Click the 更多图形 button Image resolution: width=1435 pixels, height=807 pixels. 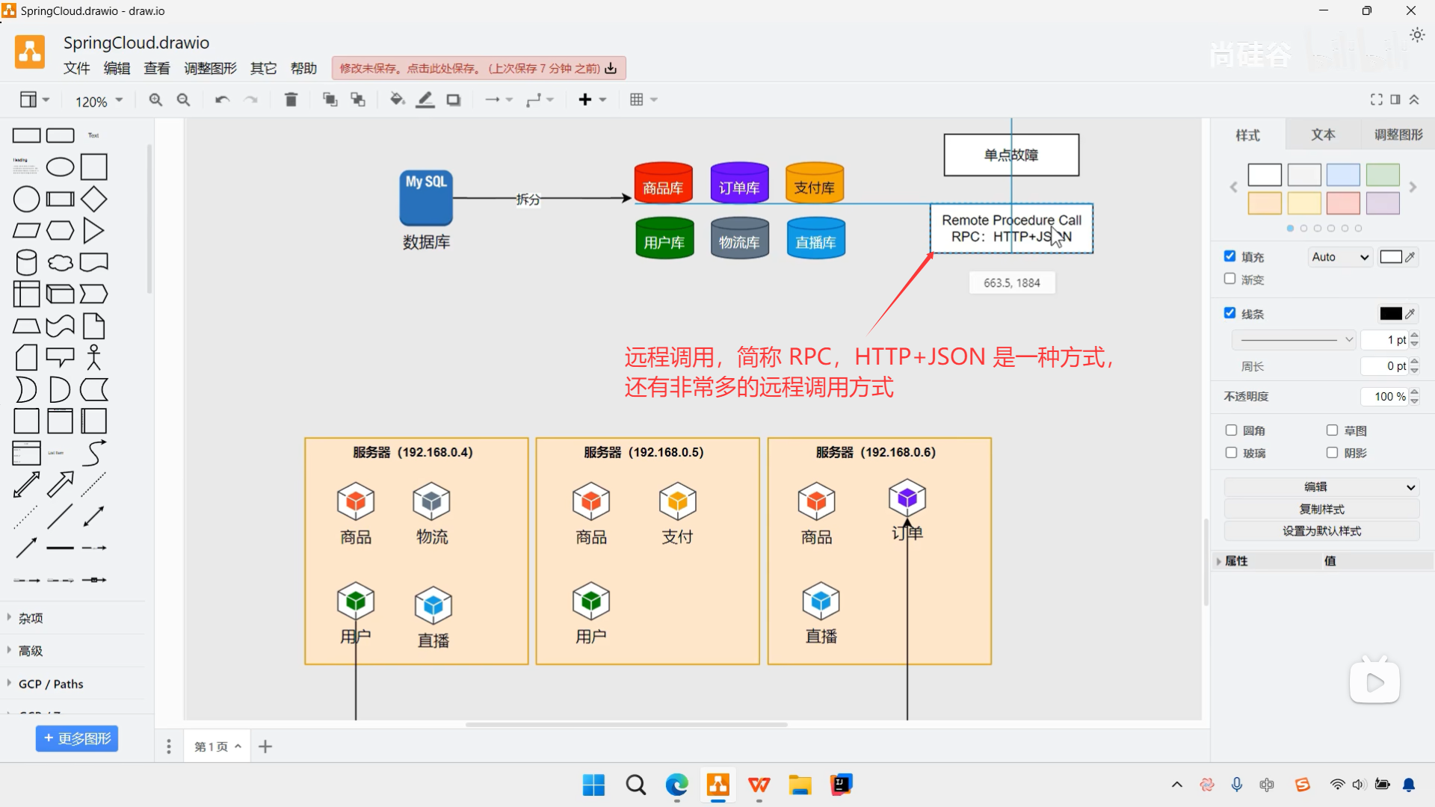pos(76,738)
